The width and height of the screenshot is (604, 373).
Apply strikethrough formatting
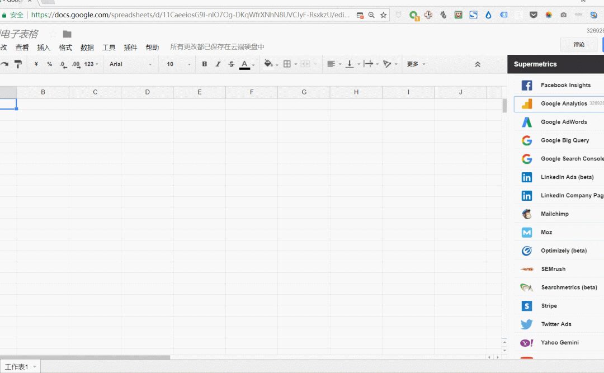point(231,64)
